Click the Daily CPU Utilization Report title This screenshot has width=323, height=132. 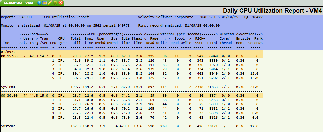272,11
